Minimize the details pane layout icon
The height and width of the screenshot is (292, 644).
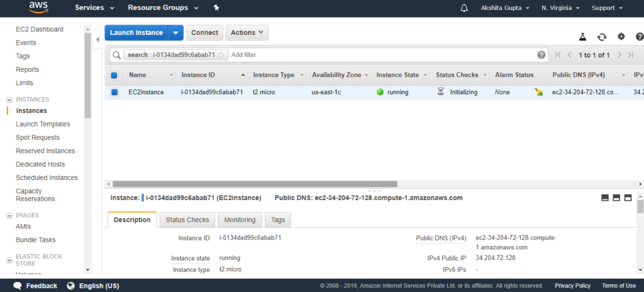(604, 198)
